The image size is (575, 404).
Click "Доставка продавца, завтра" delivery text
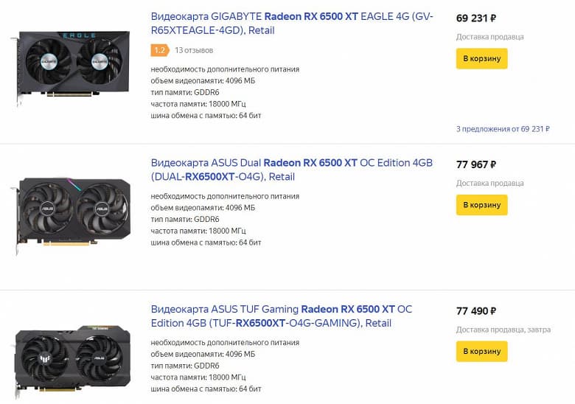pyautogui.click(x=503, y=330)
